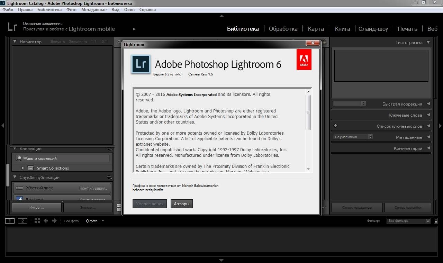Viewport: 443px width, 263px height.
Task: Open the Файл menu
Action: coord(8,10)
